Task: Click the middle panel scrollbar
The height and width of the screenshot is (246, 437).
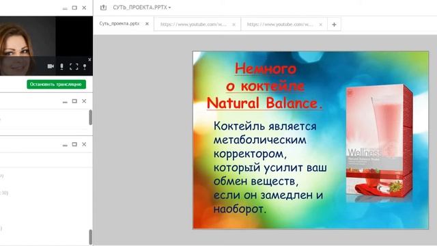Action: (x=91, y=117)
